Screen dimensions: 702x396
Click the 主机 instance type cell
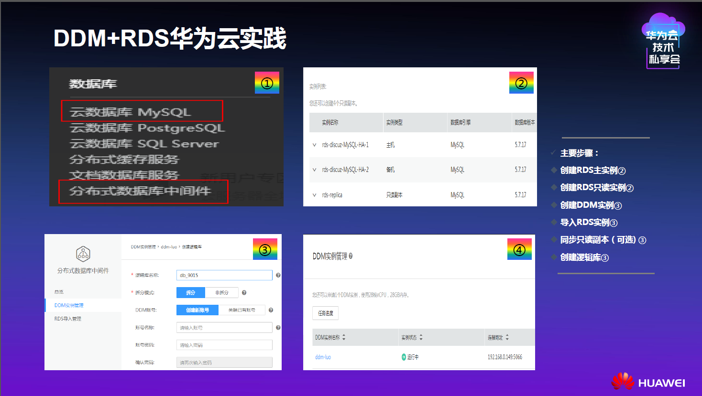(391, 145)
